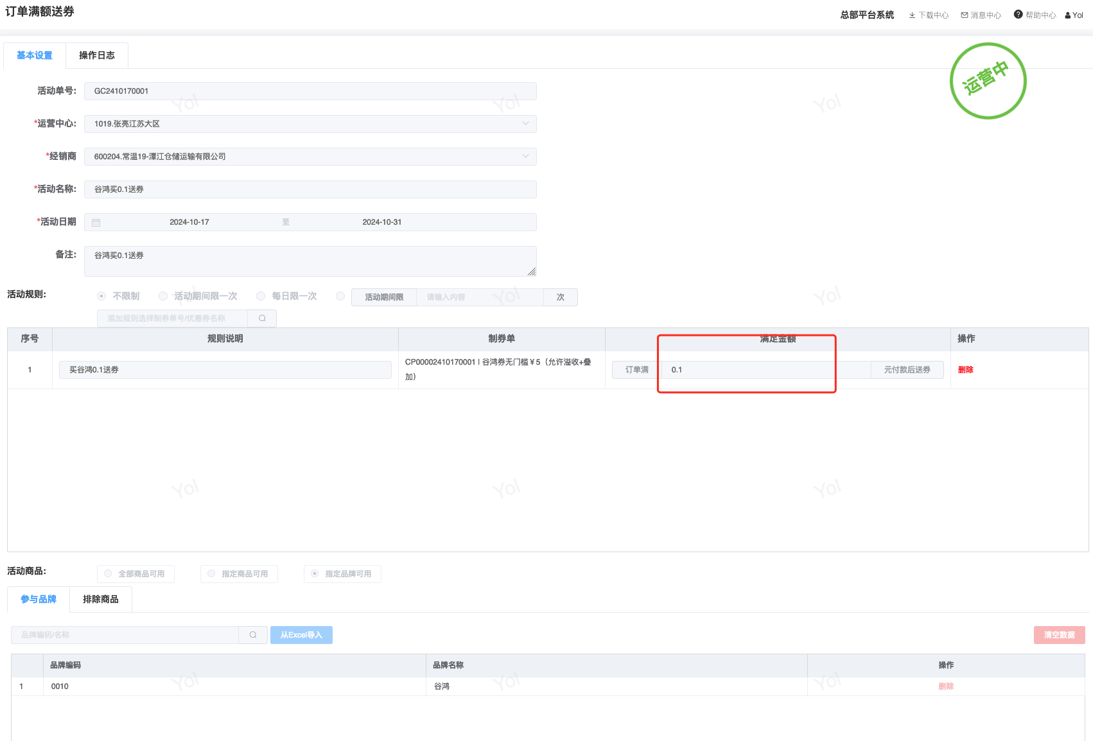
Task: Select the radio before 活动期间限 N 次
Action: click(x=340, y=296)
